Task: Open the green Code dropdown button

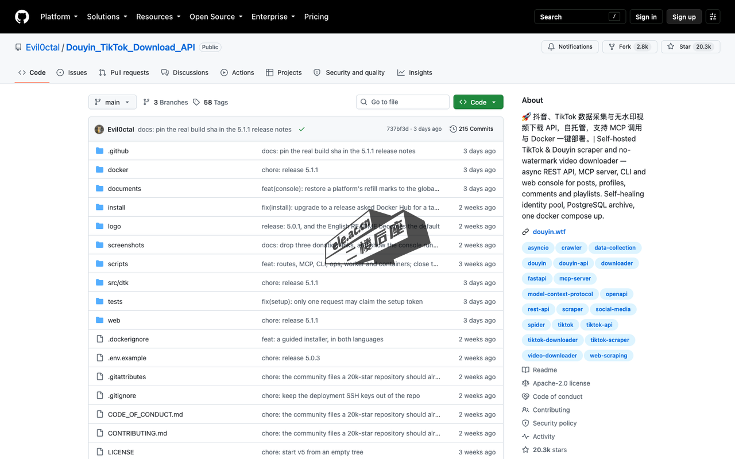Action: coord(478,102)
